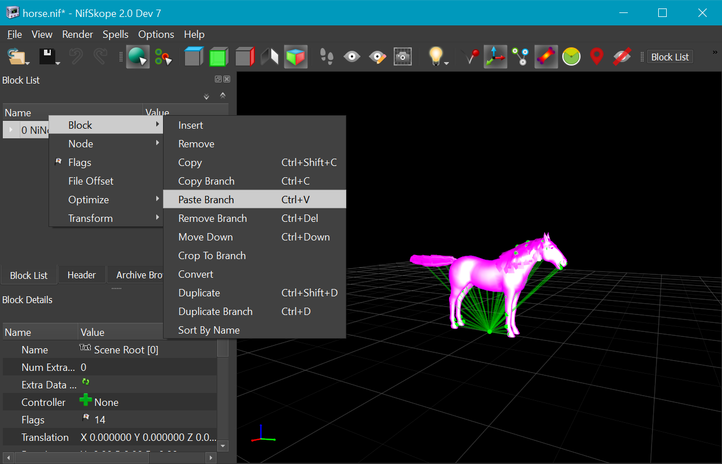Viewport: 722px width, 464px height.
Task: Activate the sphere Select Object tool
Action: tap(138, 56)
